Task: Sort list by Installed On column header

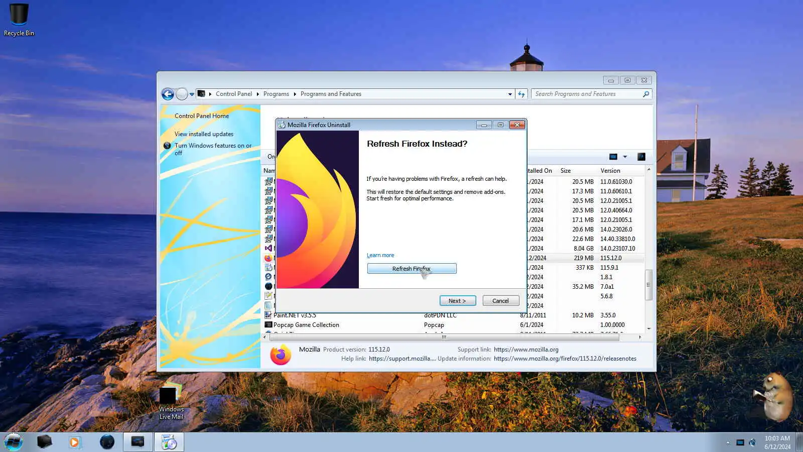Action: tap(540, 171)
